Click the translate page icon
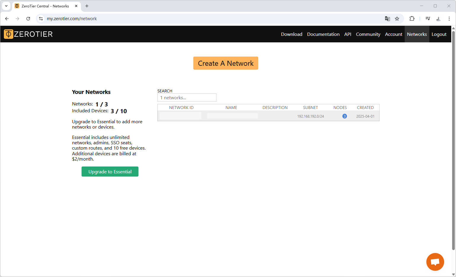This screenshot has height=277, width=456. [387, 19]
